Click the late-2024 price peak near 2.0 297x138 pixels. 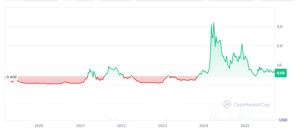(x=242, y=44)
